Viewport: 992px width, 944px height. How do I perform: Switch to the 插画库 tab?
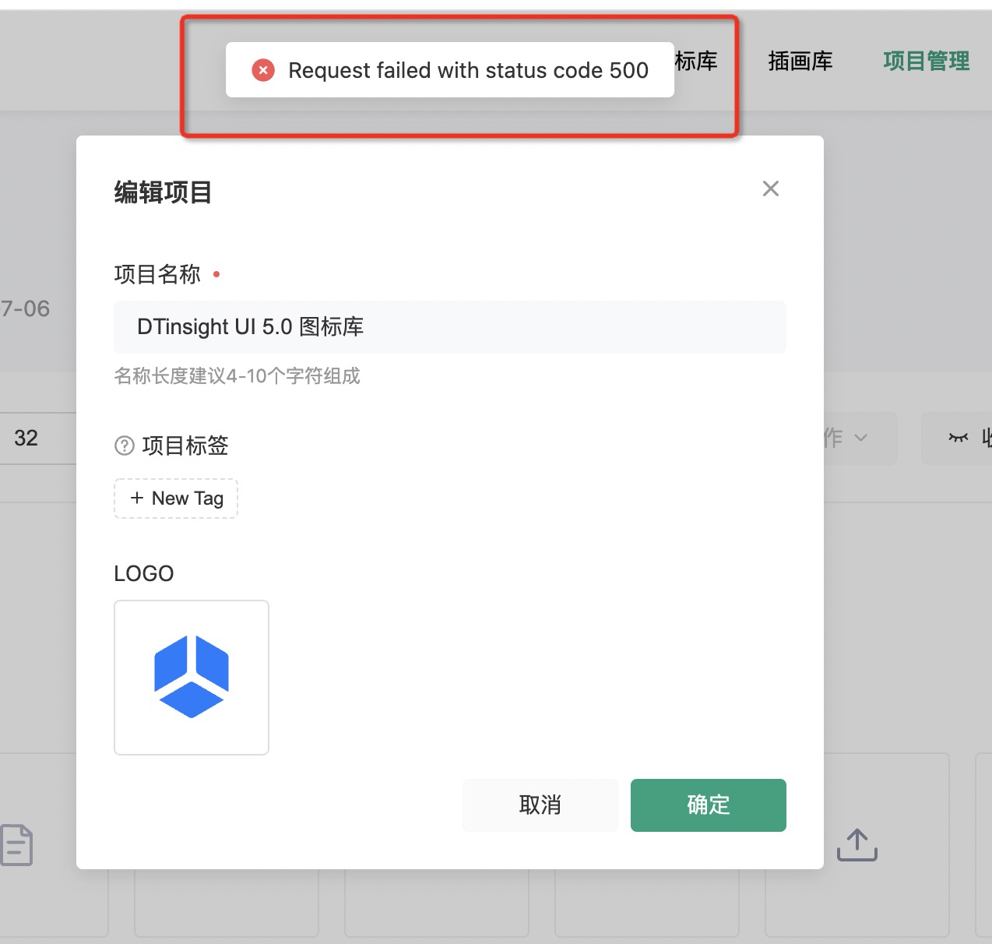pos(800,62)
